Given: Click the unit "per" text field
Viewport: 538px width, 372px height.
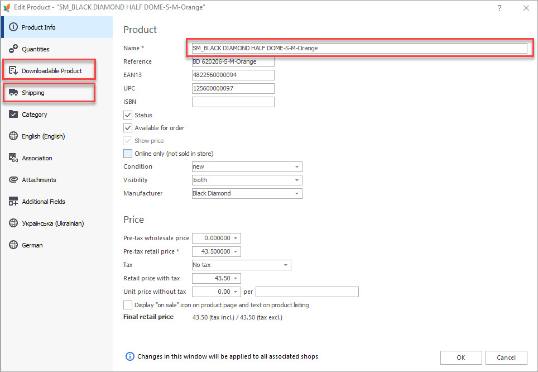Looking at the screenshot, I should [x=307, y=292].
